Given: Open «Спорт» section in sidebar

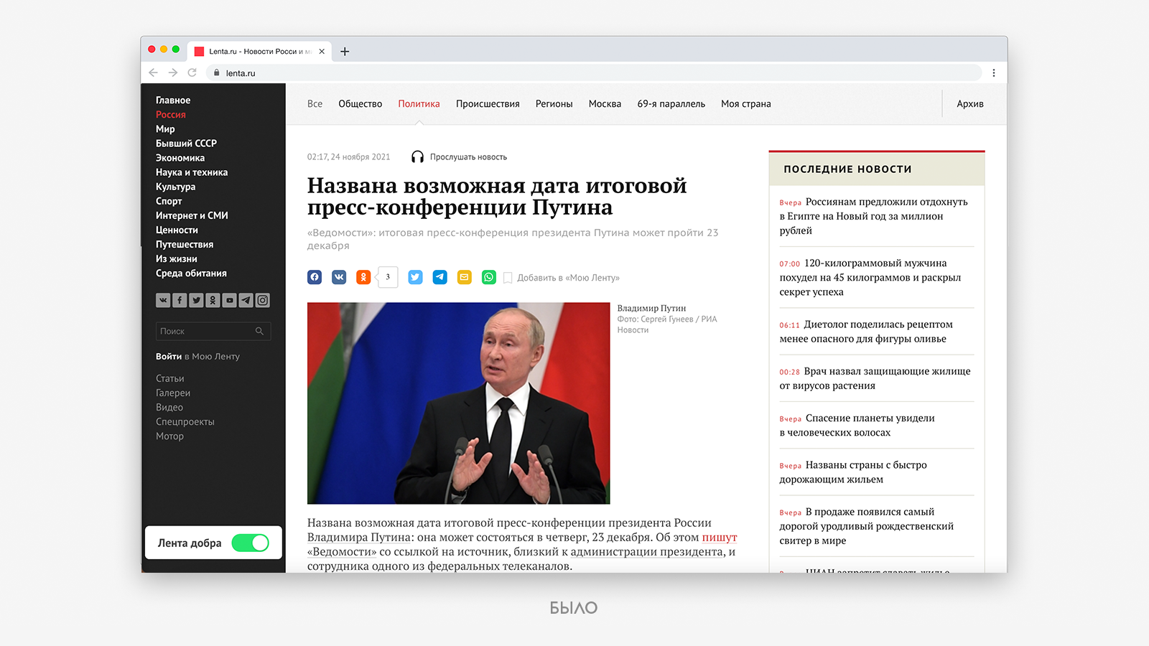Looking at the screenshot, I should (169, 201).
